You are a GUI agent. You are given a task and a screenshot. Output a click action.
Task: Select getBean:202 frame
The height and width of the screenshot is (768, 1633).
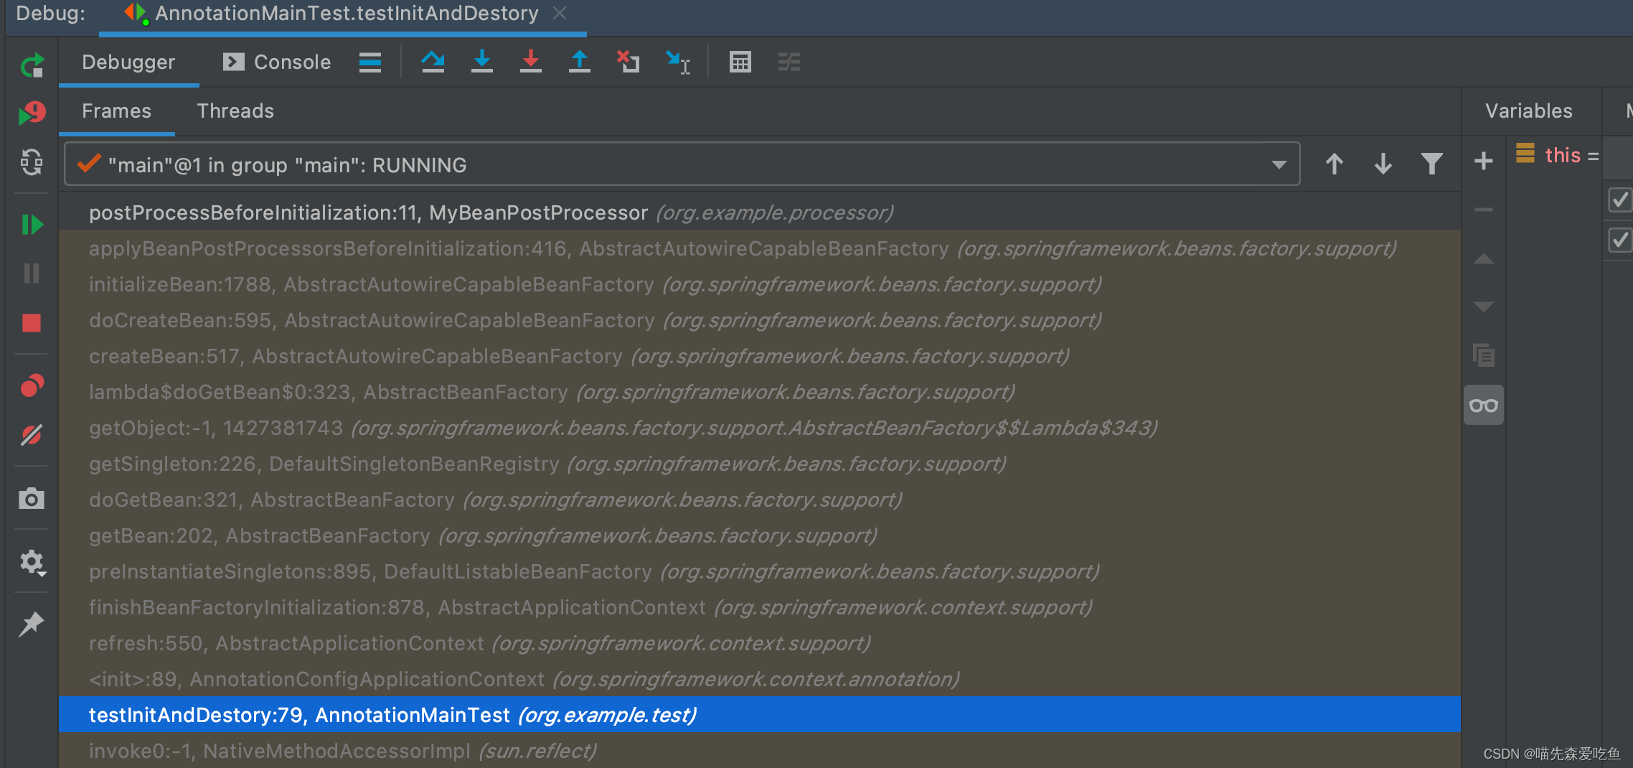click(x=759, y=535)
